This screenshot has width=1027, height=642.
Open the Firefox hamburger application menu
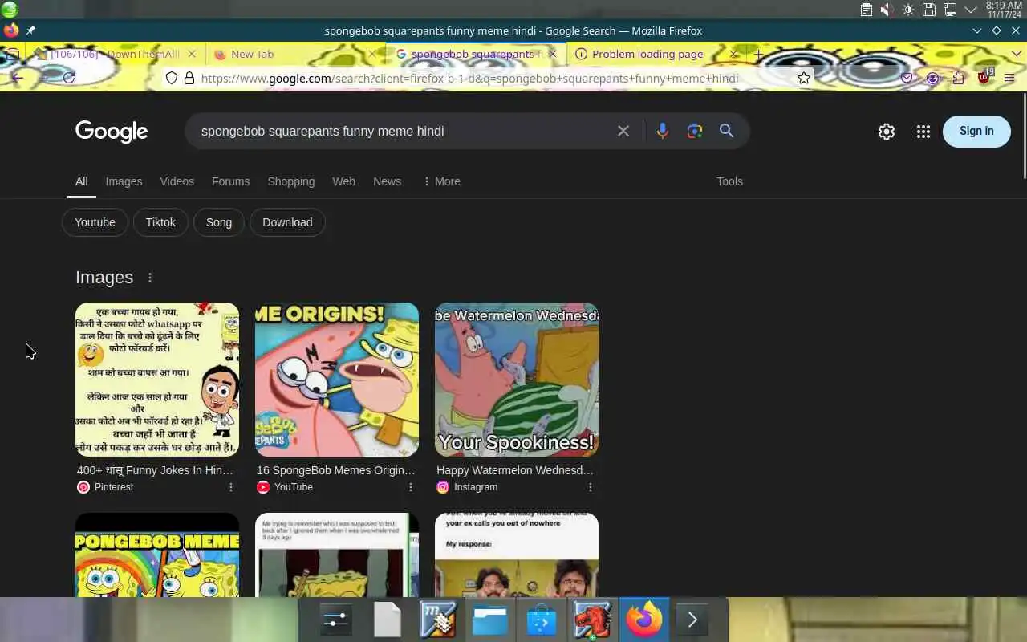[1009, 78]
